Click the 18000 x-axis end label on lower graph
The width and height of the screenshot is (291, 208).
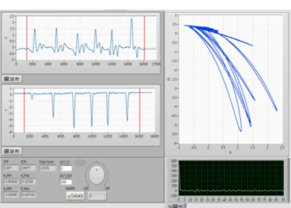155,136
